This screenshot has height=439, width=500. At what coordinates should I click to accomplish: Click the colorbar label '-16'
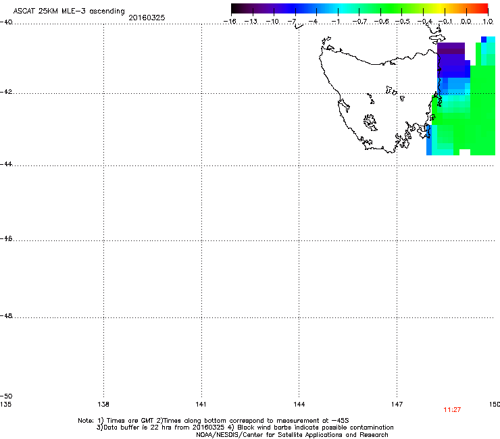pos(230,22)
